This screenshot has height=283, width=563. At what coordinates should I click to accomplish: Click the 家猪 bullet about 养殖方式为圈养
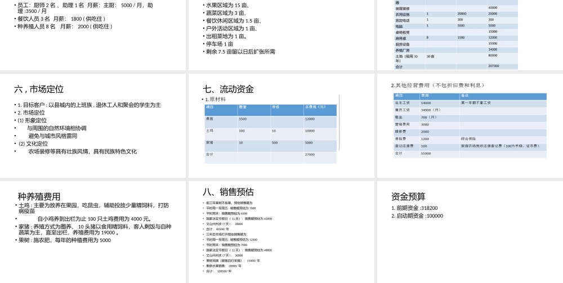click(x=95, y=230)
